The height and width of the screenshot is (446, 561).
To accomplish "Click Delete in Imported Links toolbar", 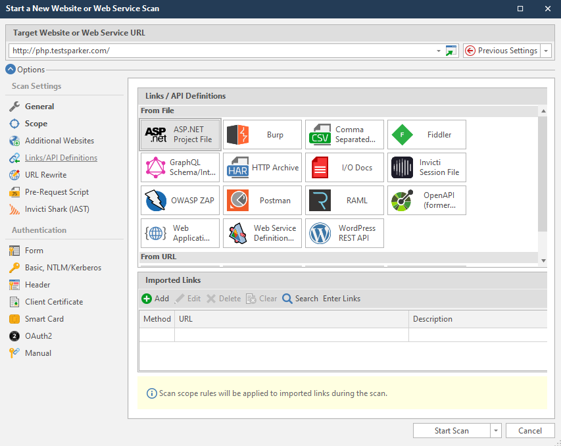I will tap(224, 299).
